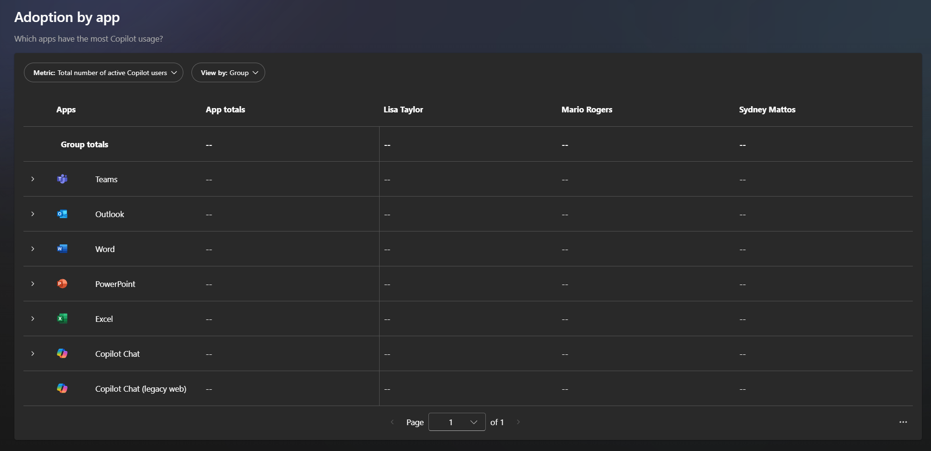Viewport: 931px width, 451px height.
Task: Select the PowerPoint row label
Action: (115, 284)
